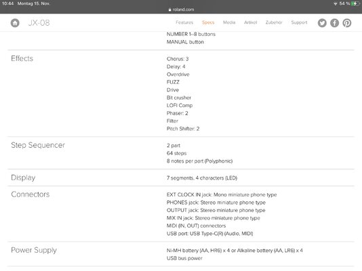Open Roland's Facebook page icon
This screenshot has width=362, height=271.
[334, 23]
